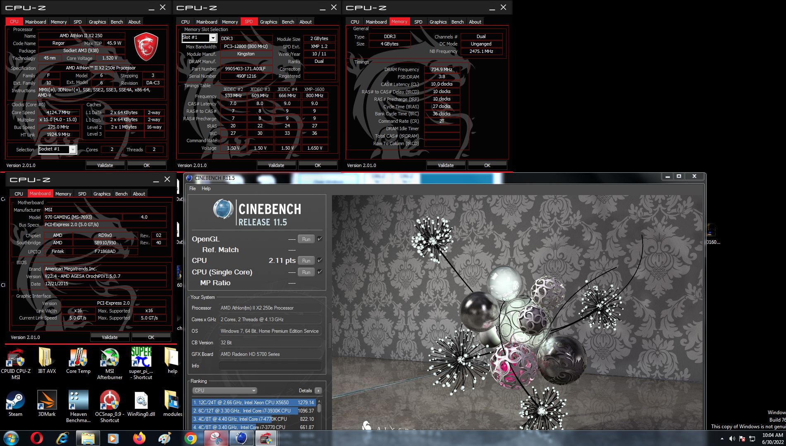Open the volume control in system tray
The height and width of the screenshot is (446, 786).
tap(732, 439)
